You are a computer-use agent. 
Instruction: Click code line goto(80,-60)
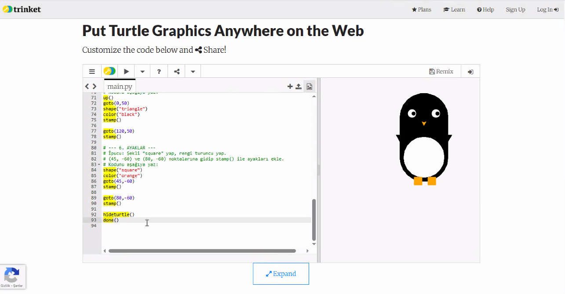pyautogui.click(x=119, y=198)
